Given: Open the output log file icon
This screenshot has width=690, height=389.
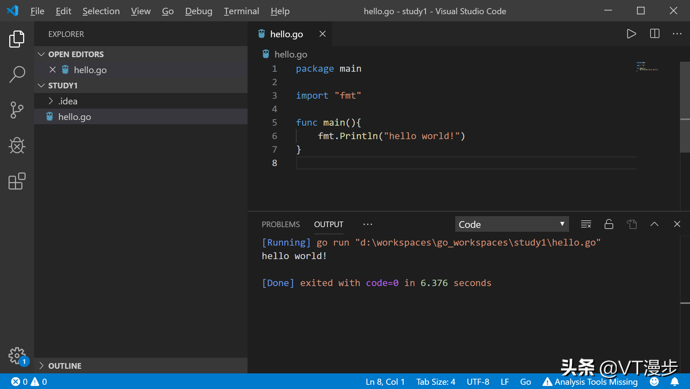Looking at the screenshot, I should click(632, 224).
